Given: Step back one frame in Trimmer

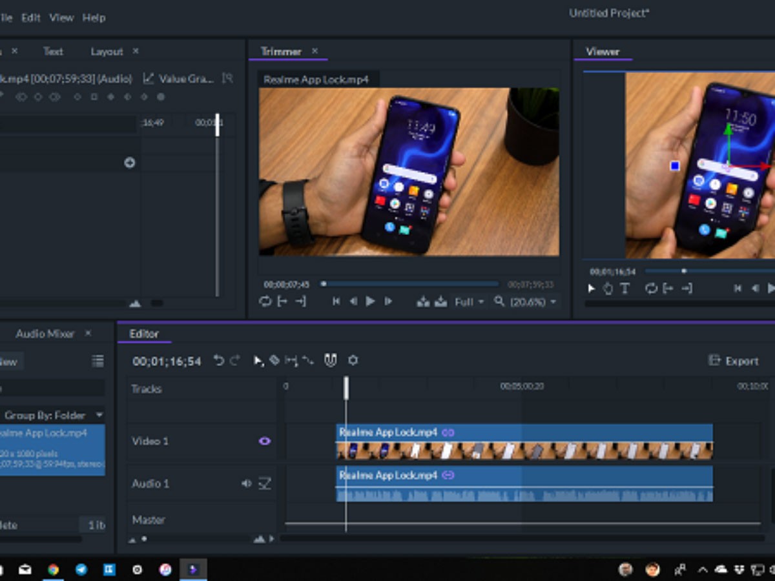Looking at the screenshot, I should 353,301.
